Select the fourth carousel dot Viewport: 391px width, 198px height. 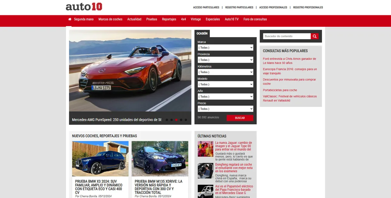pyautogui.click(x=181, y=120)
